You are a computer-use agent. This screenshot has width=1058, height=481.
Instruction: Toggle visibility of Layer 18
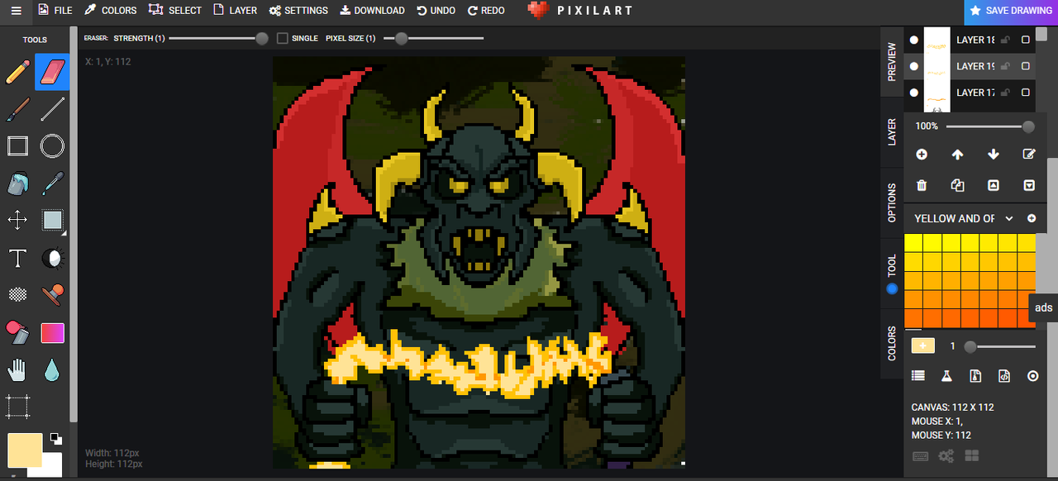pyautogui.click(x=914, y=40)
